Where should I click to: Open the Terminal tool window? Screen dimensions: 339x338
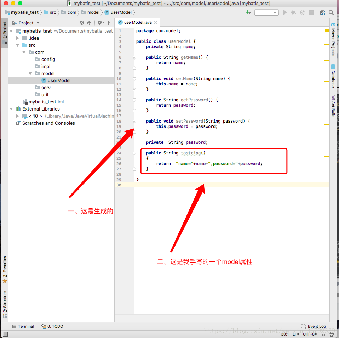pos(23,326)
